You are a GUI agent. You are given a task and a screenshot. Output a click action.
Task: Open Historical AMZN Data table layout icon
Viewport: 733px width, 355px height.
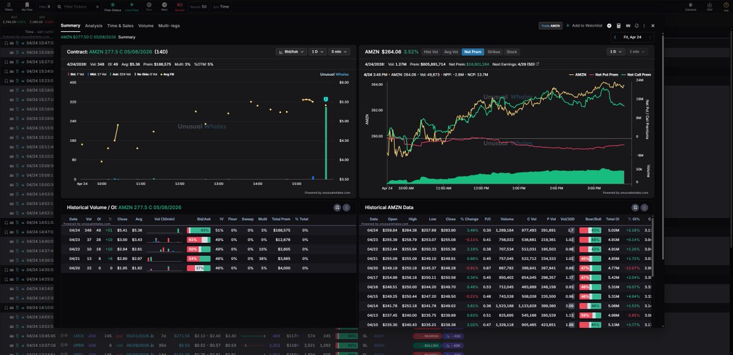coord(635,207)
